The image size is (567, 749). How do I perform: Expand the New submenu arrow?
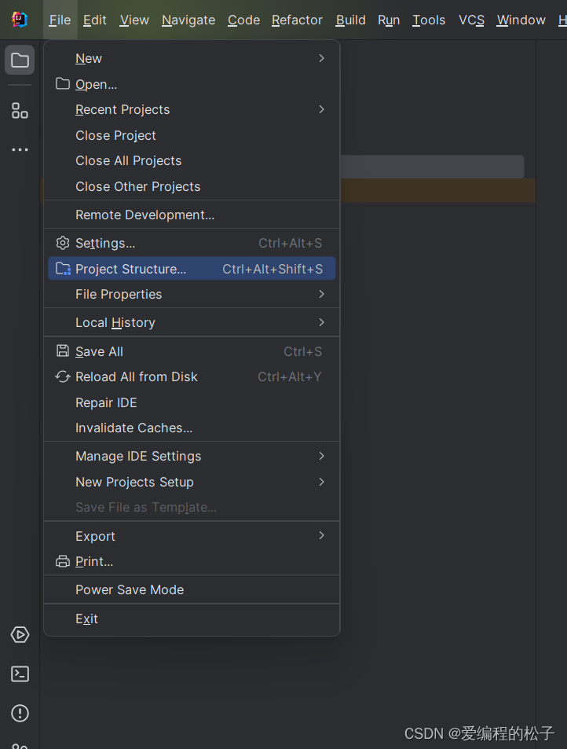tap(322, 58)
